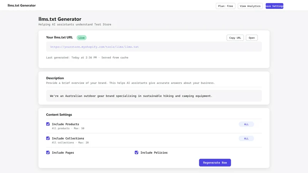
Task: Click the Content Settings heading
Action: pyautogui.click(x=59, y=115)
